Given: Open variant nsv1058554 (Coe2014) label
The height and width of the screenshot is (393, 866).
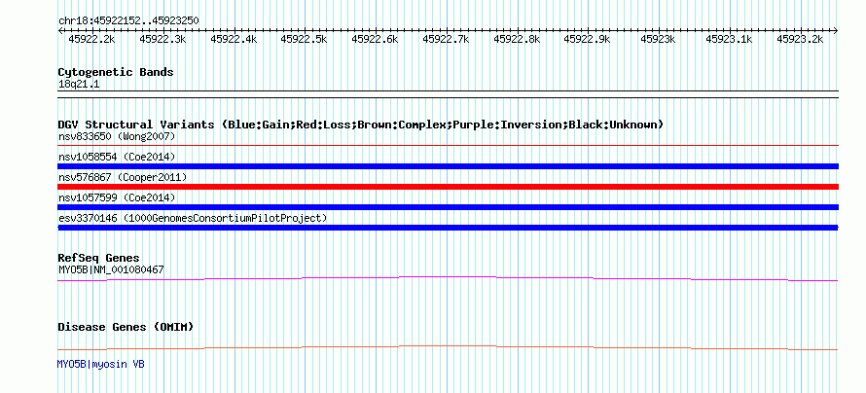Looking at the screenshot, I should [x=117, y=157].
